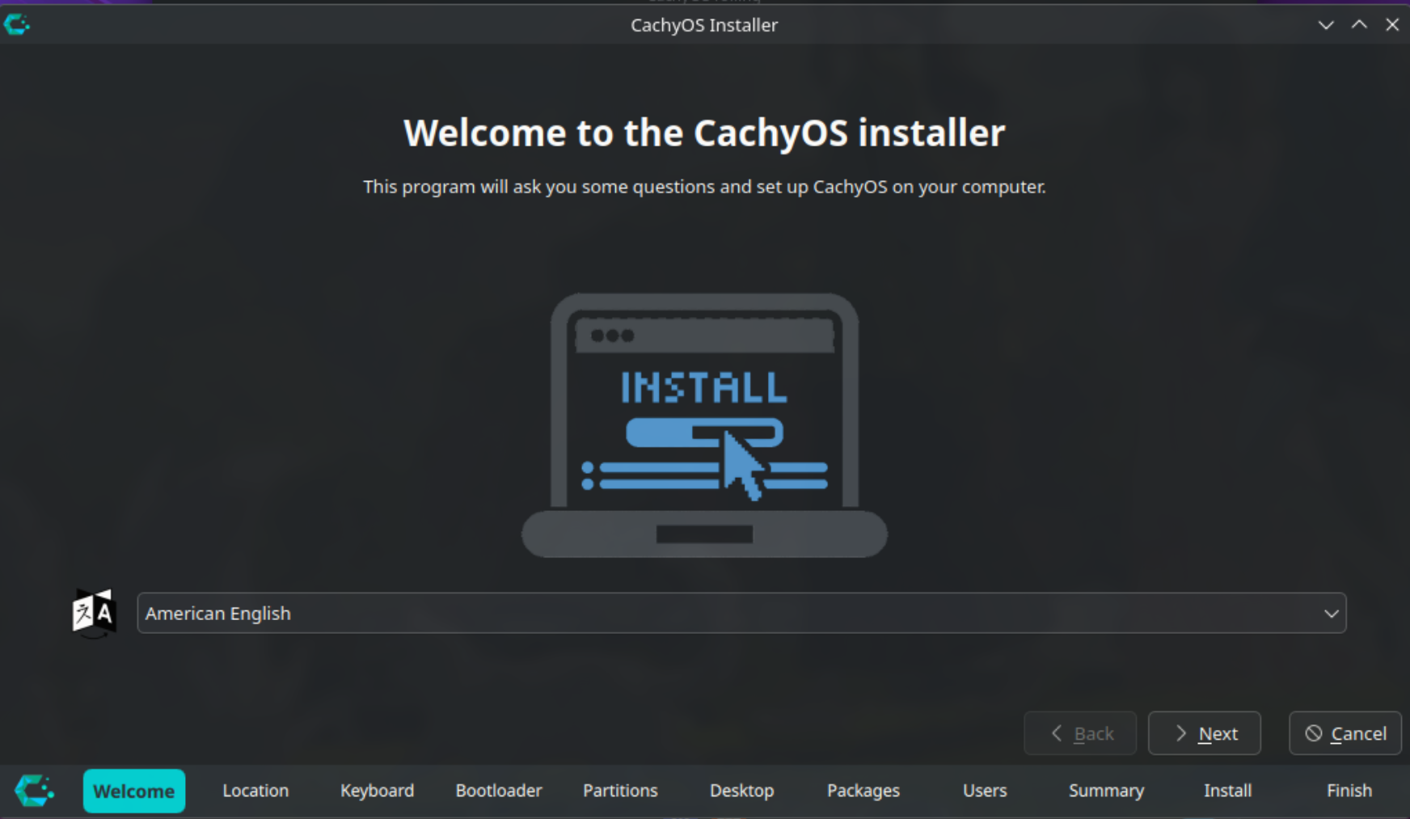The width and height of the screenshot is (1410, 819).
Task: Go to the Welcome step
Action: click(x=134, y=791)
